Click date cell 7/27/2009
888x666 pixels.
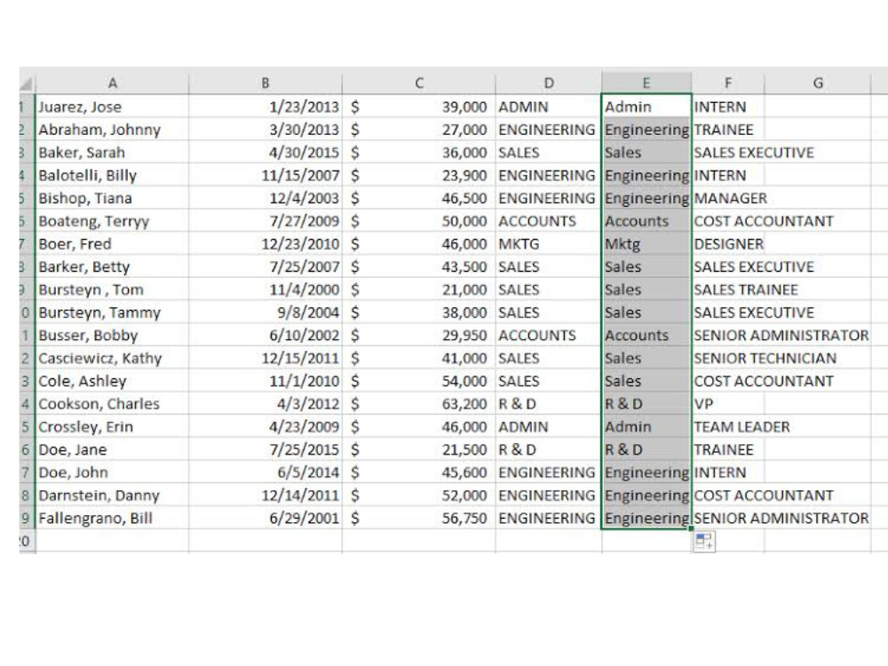click(265, 221)
